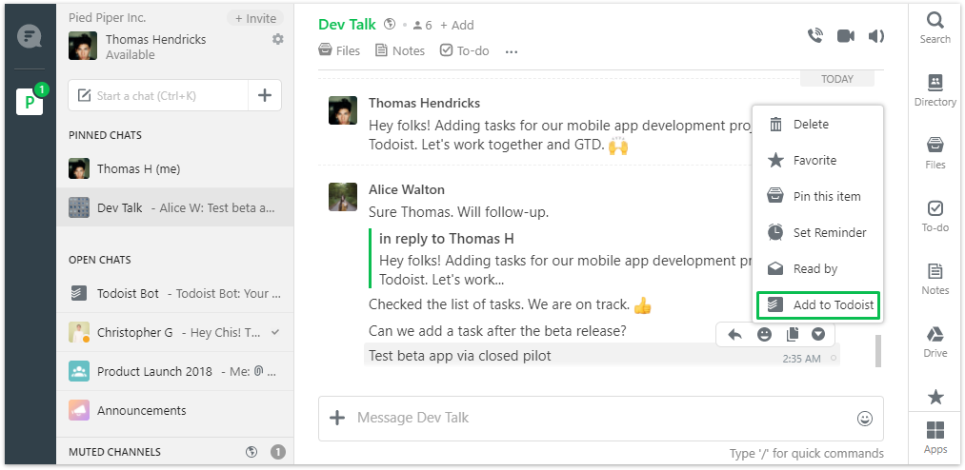This screenshot has width=965, height=470.
Task: Click the Flock logo icon
Action: (x=29, y=36)
